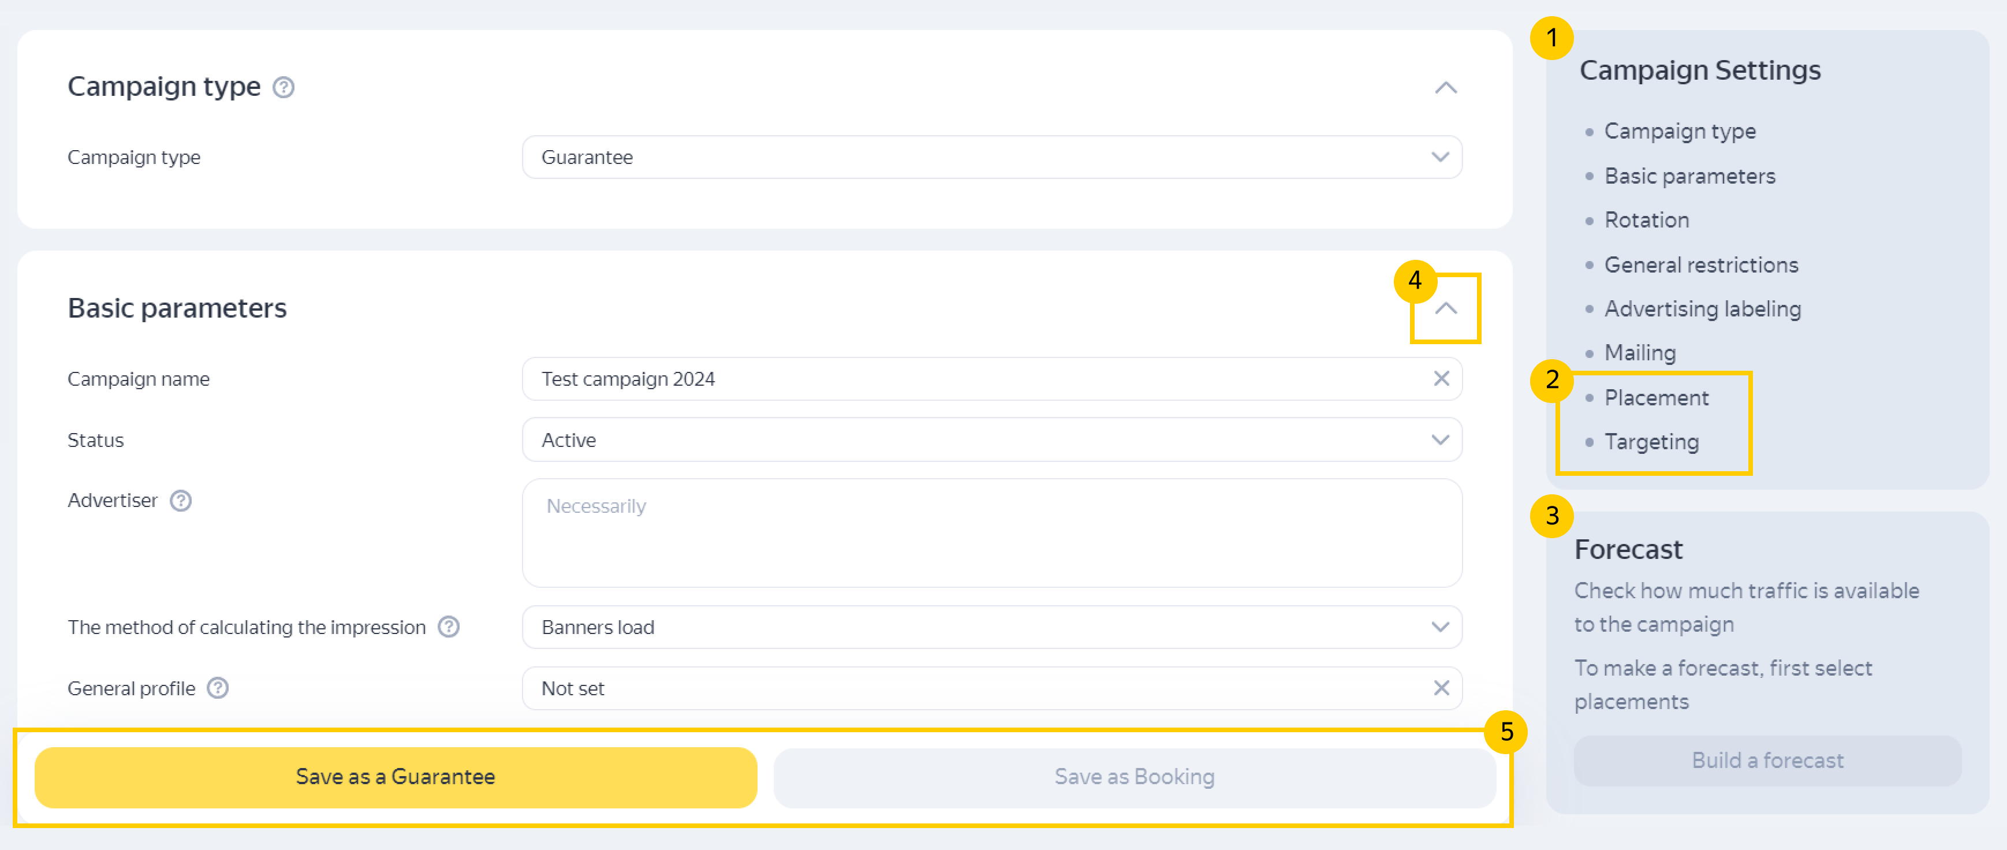Click the General profile help icon
Image resolution: width=2007 pixels, height=850 pixels.
(218, 689)
